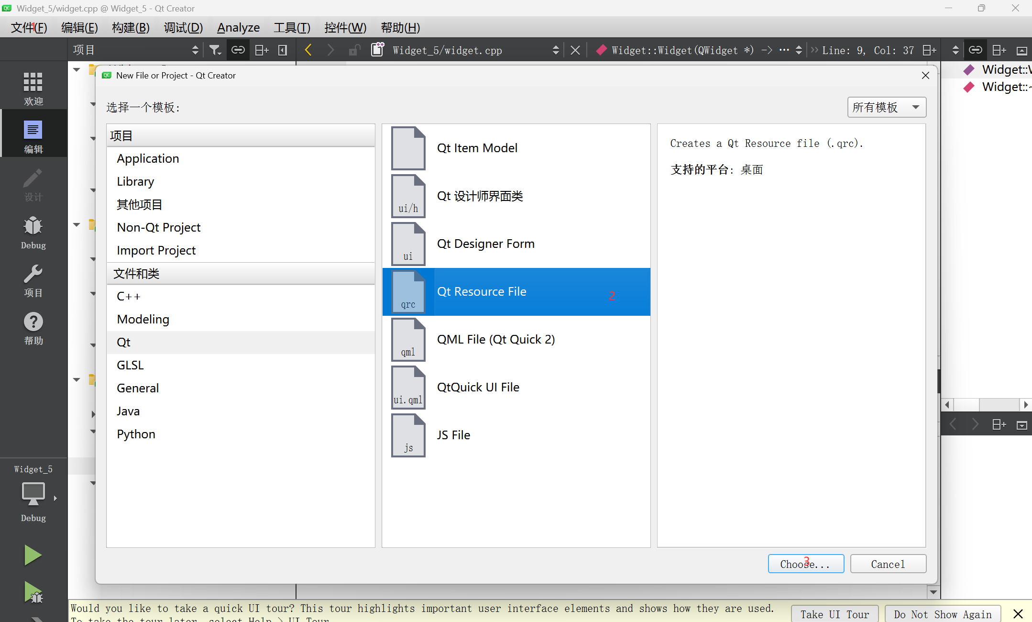The height and width of the screenshot is (622, 1032).
Task: Click Take UI Tour button
Action: [834, 614]
